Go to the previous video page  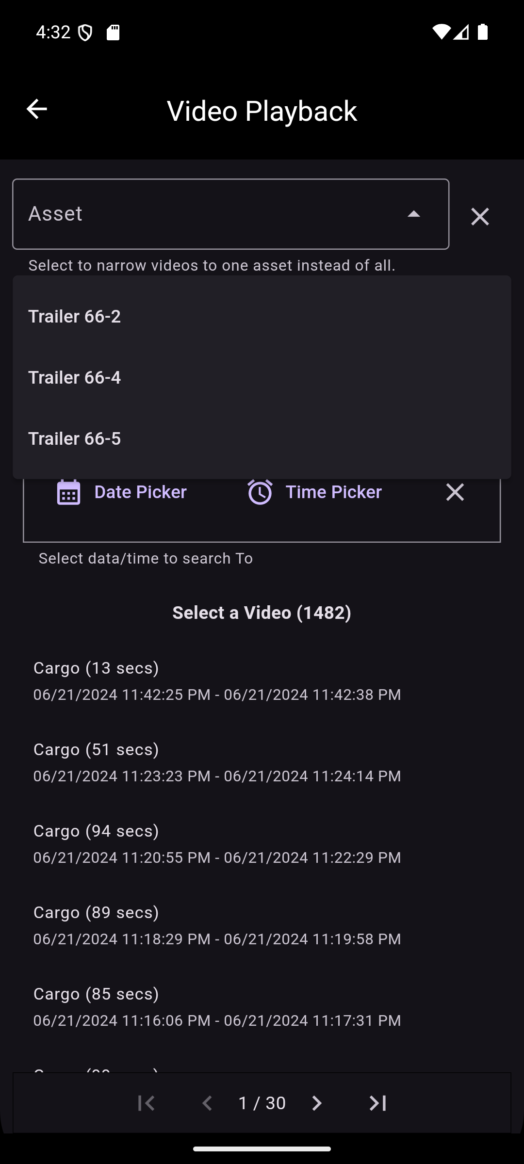207,1103
